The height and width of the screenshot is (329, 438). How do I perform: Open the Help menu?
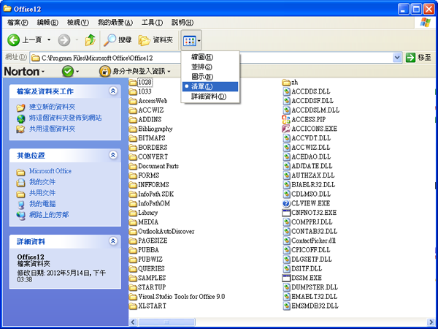[182, 23]
